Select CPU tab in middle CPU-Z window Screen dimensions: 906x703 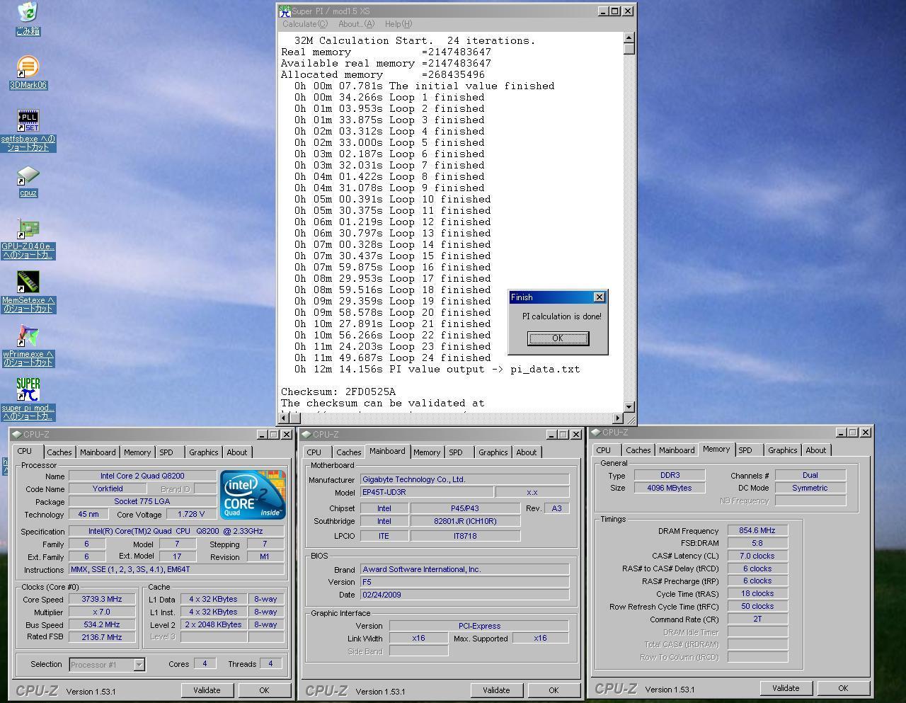coord(314,452)
